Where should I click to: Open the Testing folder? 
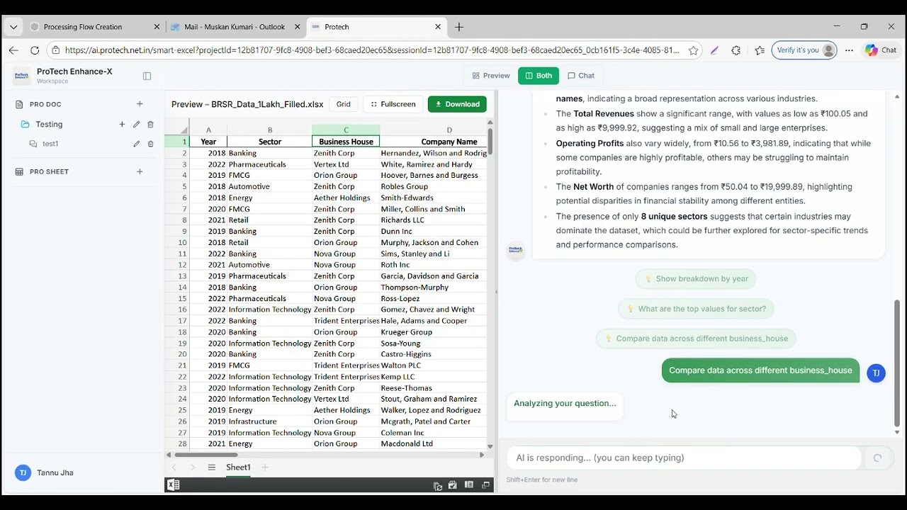click(49, 125)
